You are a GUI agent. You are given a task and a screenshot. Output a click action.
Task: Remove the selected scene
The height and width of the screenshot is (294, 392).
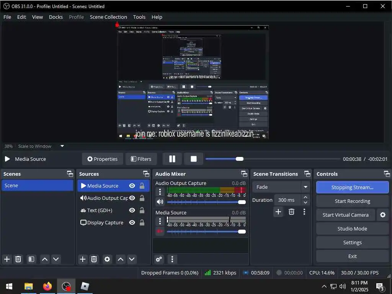click(18, 259)
